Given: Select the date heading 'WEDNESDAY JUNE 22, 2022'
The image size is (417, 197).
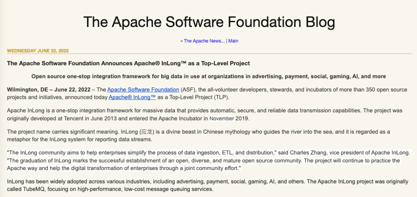Looking at the screenshot, I should (38, 51).
